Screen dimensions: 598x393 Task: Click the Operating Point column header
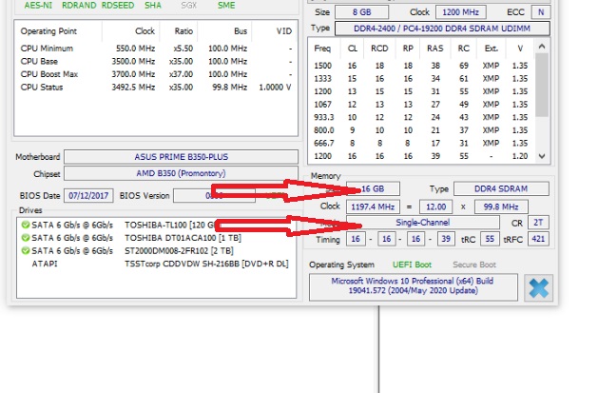coord(48,31)
